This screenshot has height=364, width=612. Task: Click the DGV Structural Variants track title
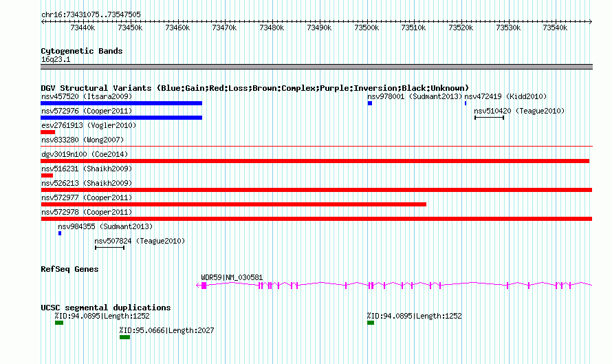click(x=255, y=88)
